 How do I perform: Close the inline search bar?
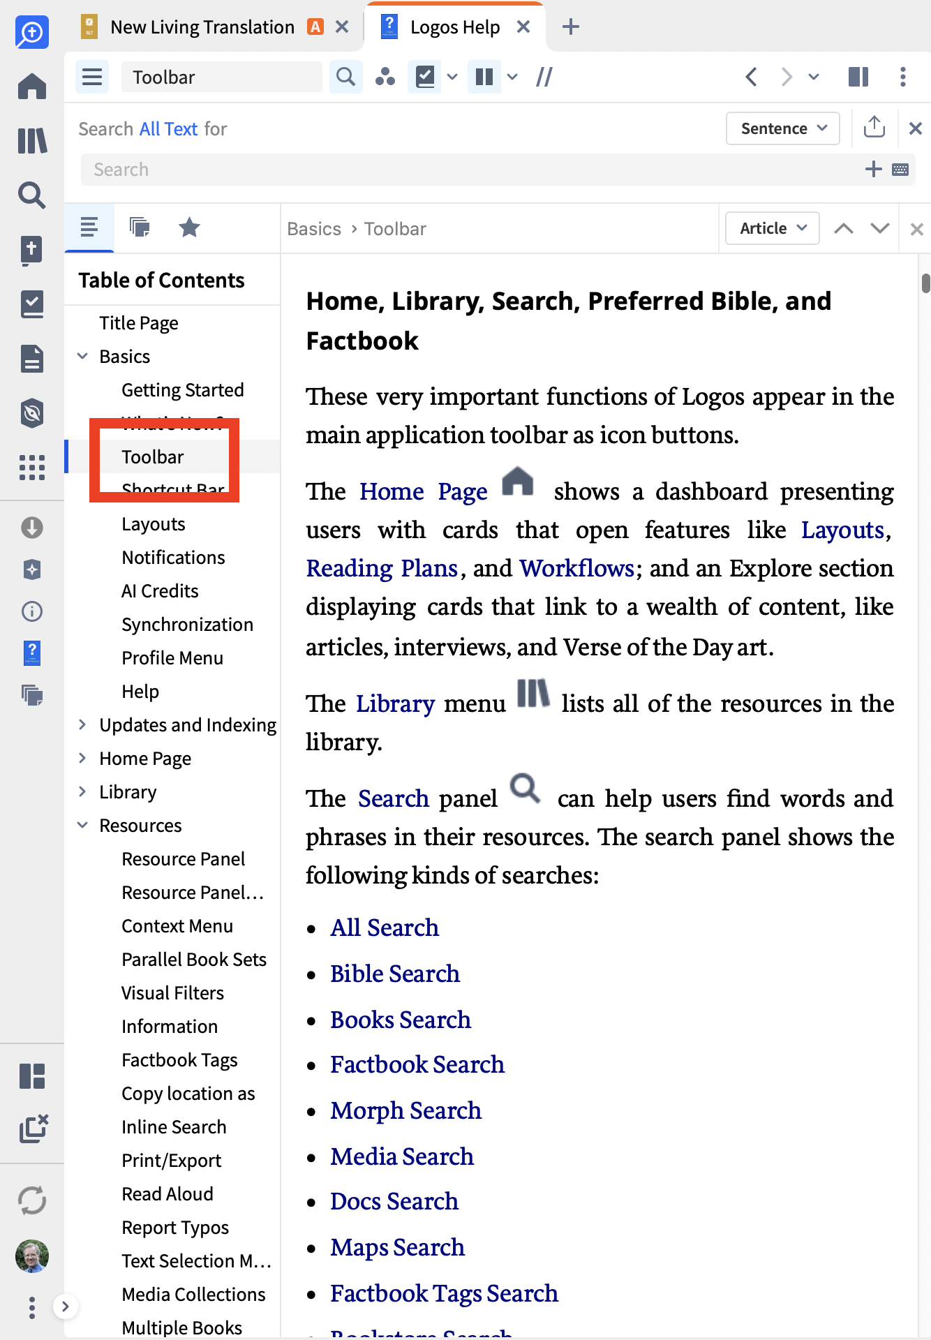tap(916, 128)
